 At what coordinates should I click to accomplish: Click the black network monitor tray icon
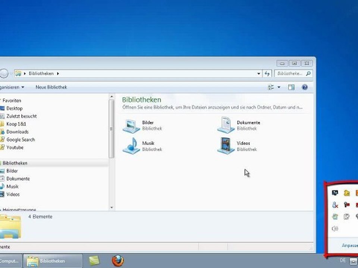click(335, 193)
